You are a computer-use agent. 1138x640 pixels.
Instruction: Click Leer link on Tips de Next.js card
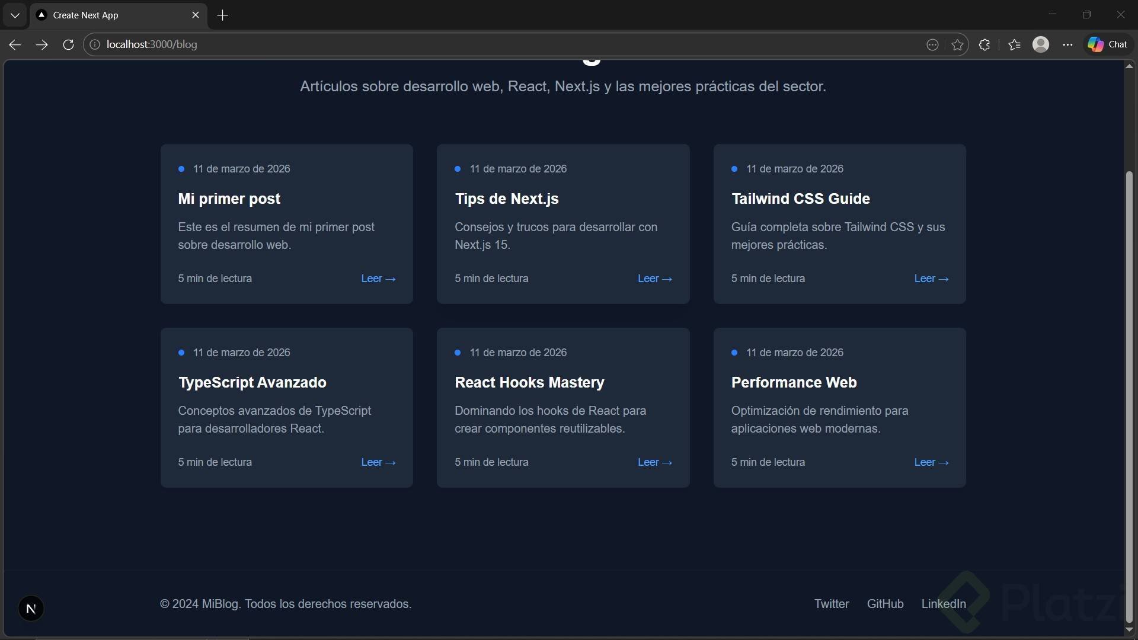coord(654,279)
